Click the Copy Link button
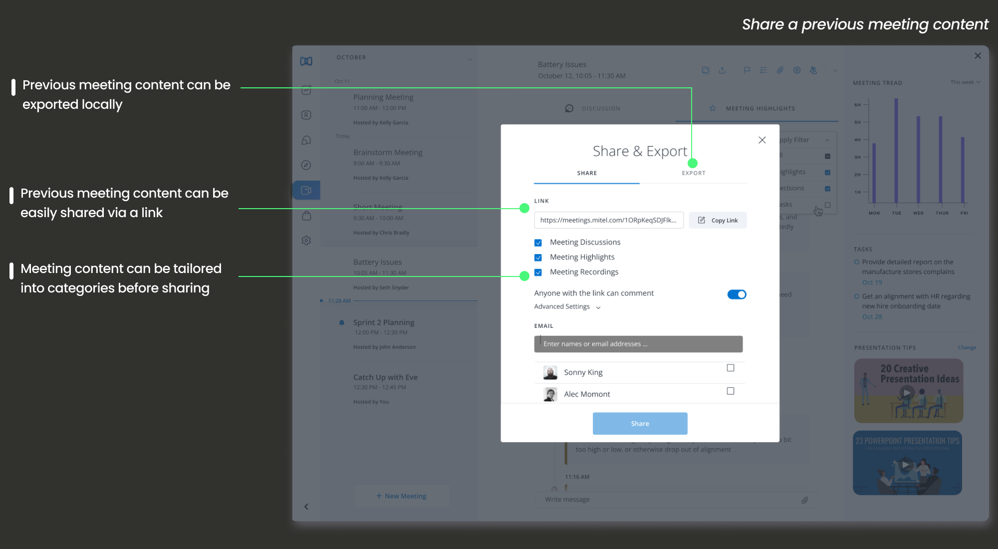This screenshot has height=549, width=998. [718, 221]
